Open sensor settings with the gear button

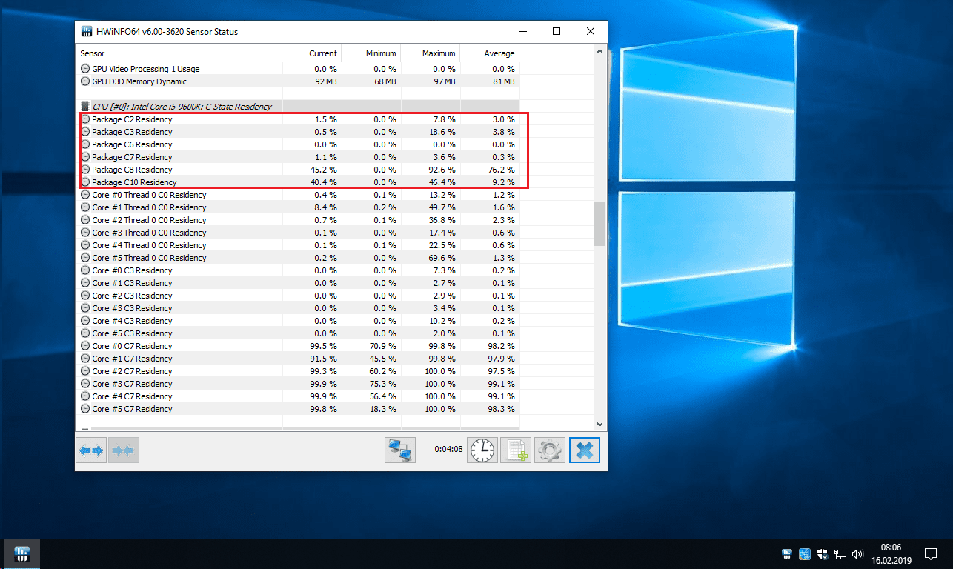549,450
